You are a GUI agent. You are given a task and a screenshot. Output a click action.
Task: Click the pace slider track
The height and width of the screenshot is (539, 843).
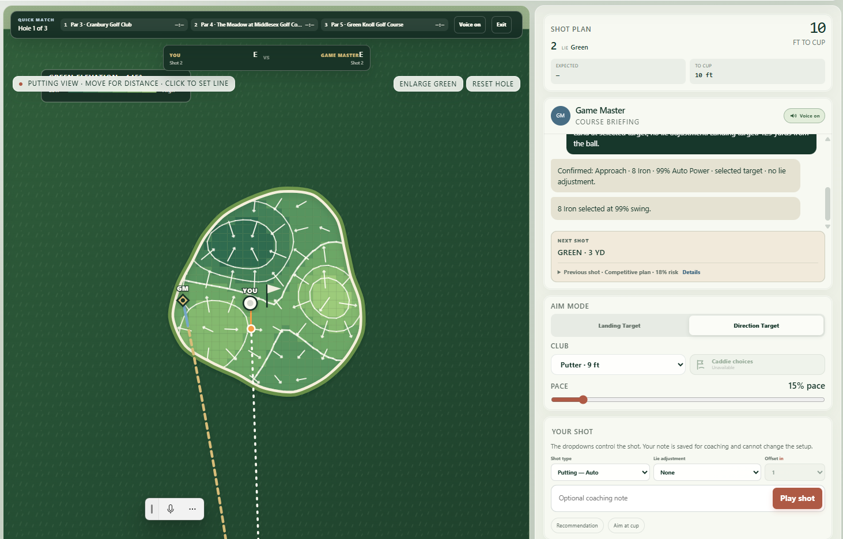point(687,400)
